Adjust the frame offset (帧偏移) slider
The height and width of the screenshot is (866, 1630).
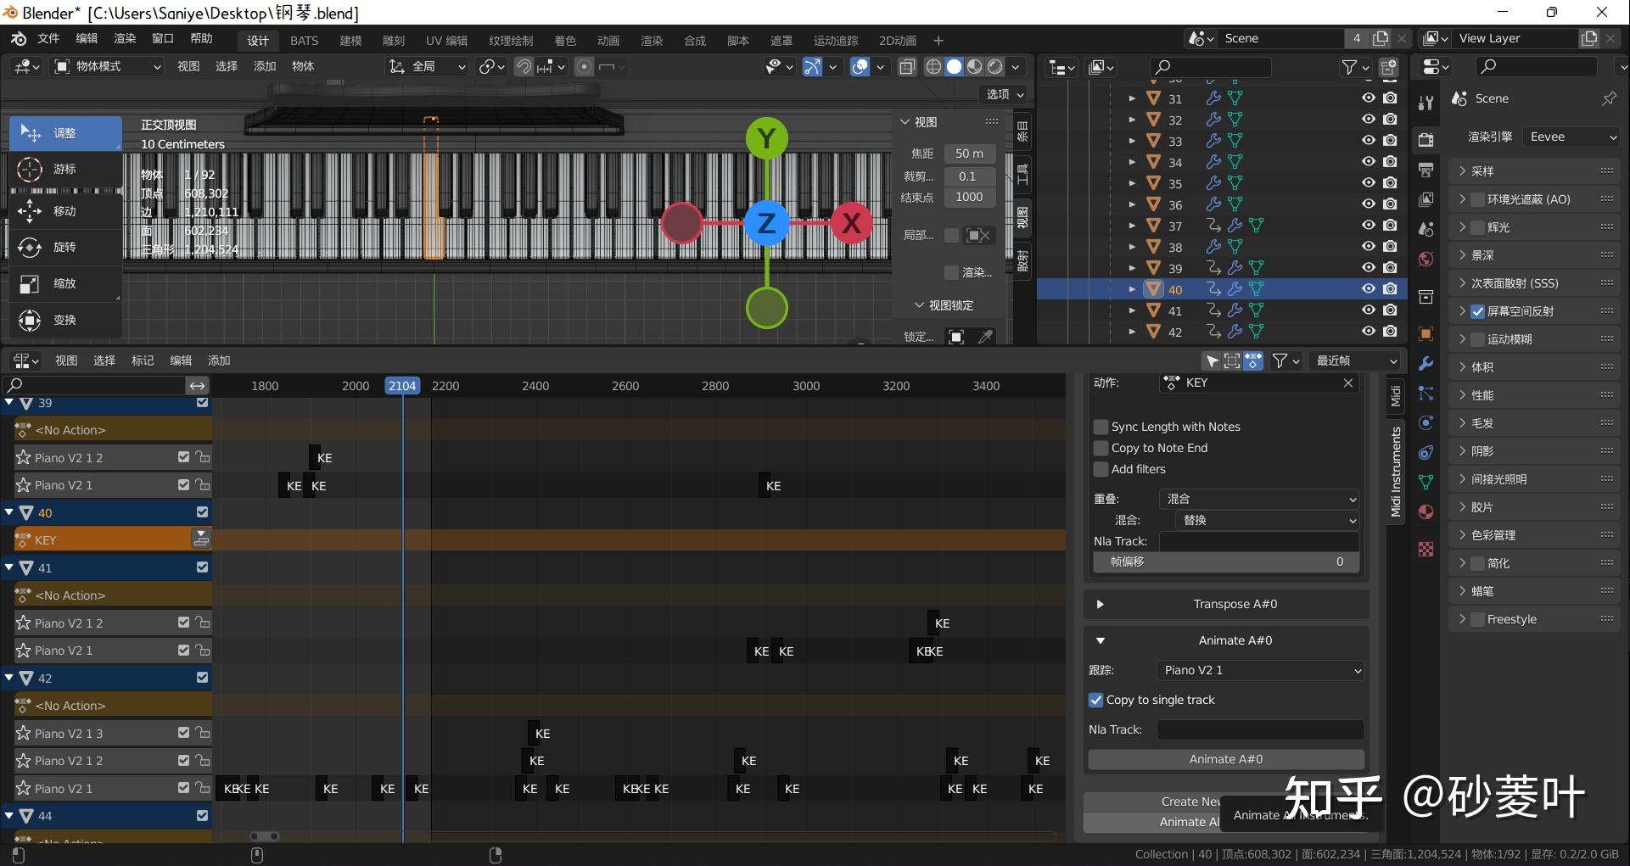click(1225, 562)
